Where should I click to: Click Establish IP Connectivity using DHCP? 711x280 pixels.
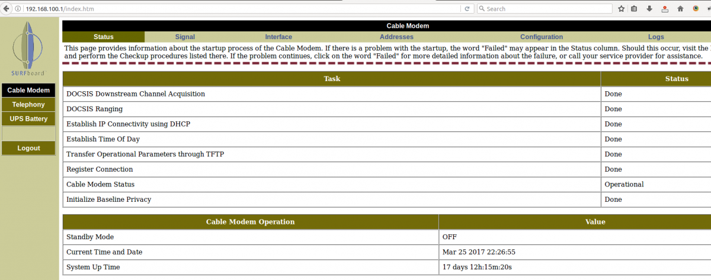click(x=129, y=124)
